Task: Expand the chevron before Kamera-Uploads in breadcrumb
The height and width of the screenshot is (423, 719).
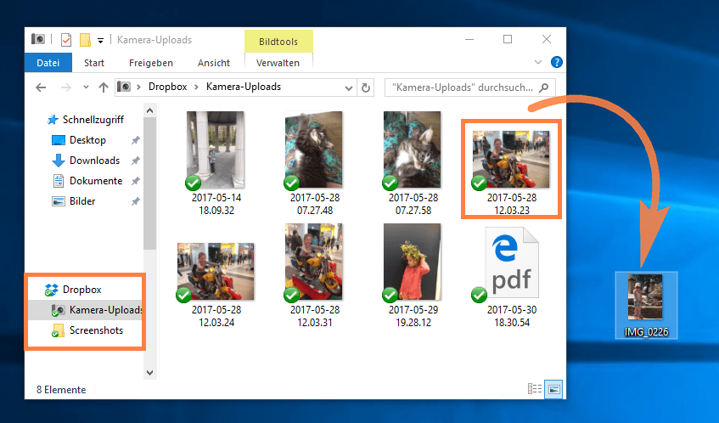Action: pyautogui.click(x=196, y=87)
